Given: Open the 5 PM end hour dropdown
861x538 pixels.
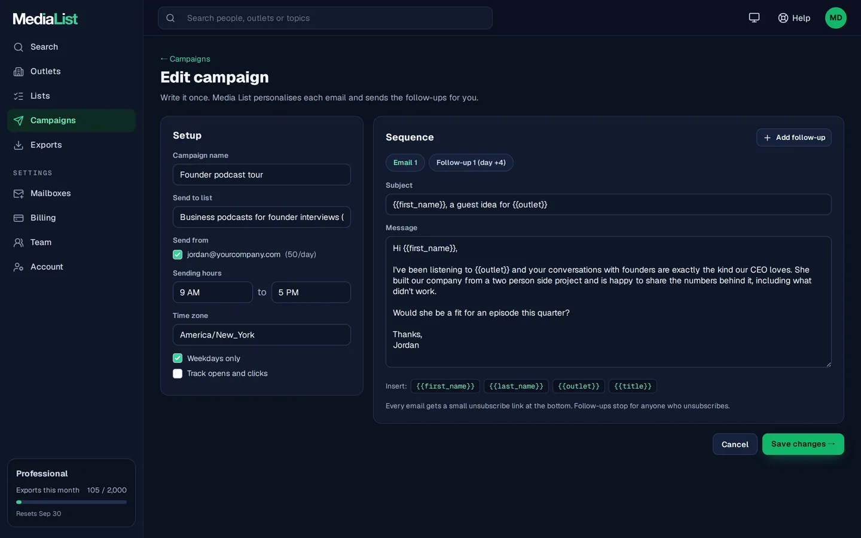Looking at the screenshot, I should pyautogui.click(x=311, y=292).
